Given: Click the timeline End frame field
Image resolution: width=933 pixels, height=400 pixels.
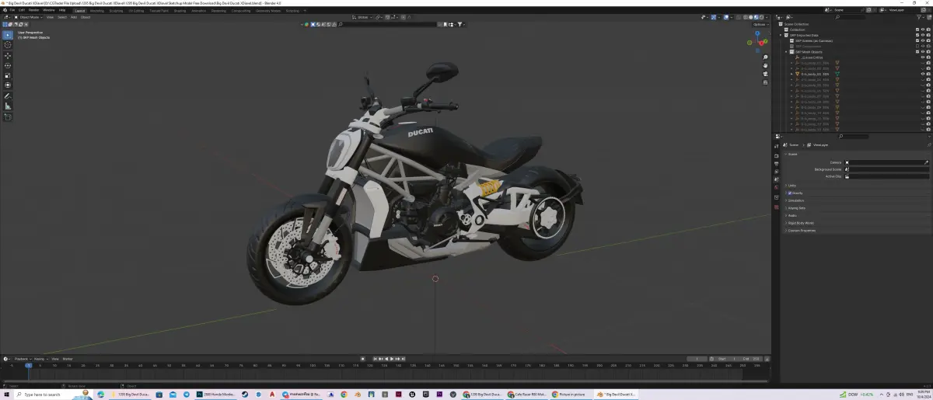Looking at the screenshot, I should (x=751, y=359).
